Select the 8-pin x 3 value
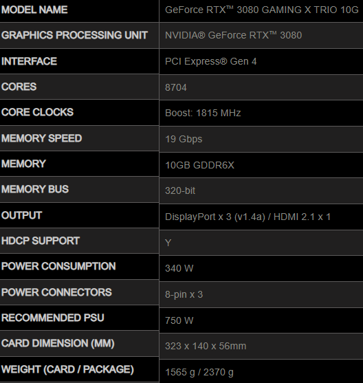This screenshot has width=363, height=383. (x=184, y=294)
